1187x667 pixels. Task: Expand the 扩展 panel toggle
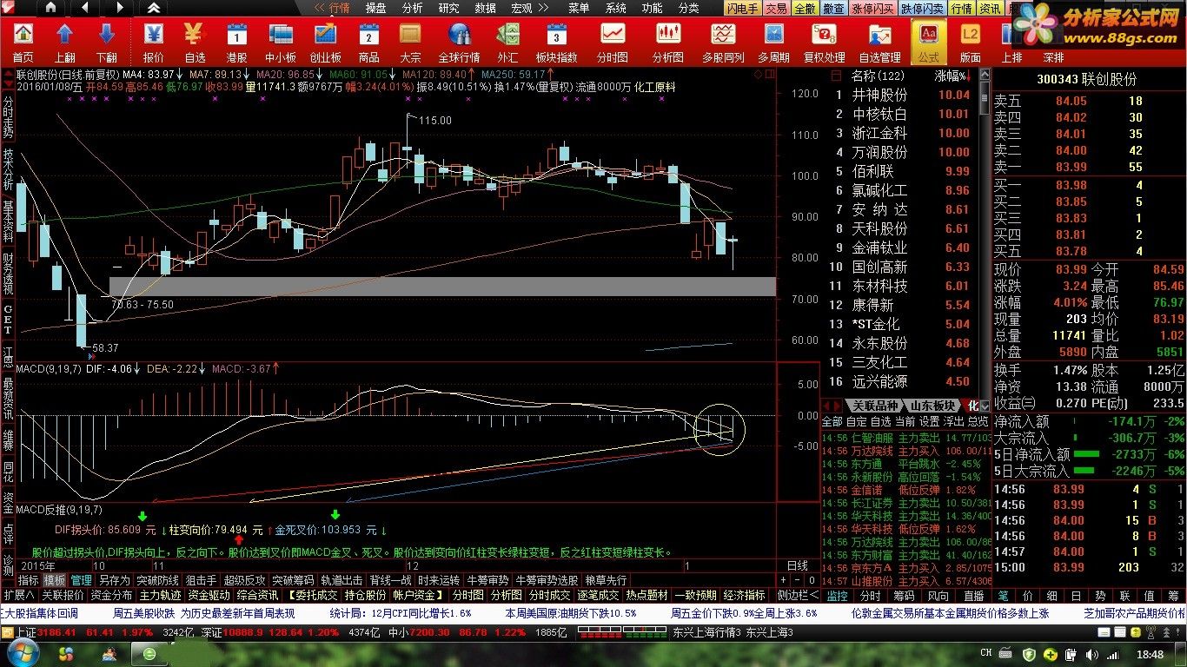[18, 595]
